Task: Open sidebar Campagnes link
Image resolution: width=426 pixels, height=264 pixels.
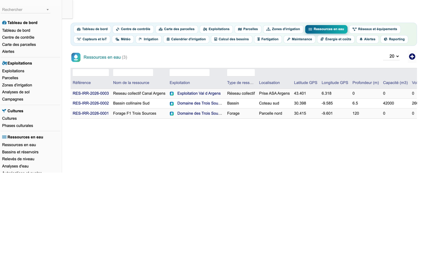Action: point(13,99)
